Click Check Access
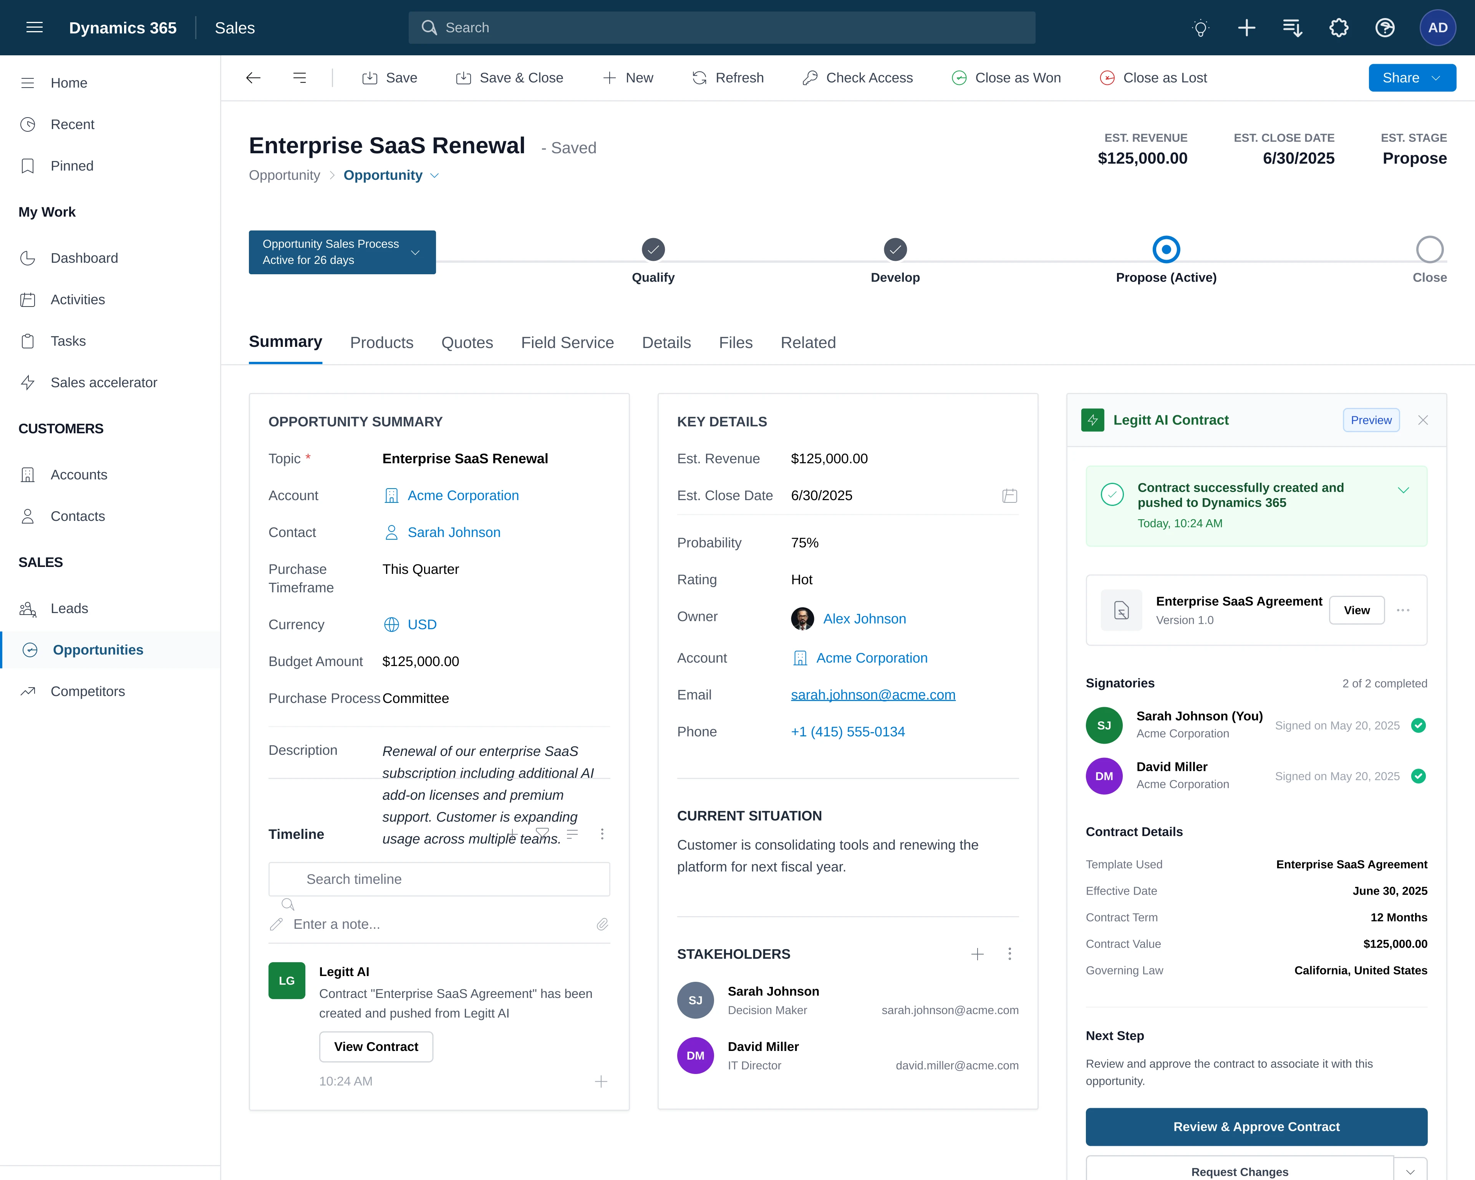This screenshot has height=1180, width=1475. pyautogui.click(x=858, y=78)
